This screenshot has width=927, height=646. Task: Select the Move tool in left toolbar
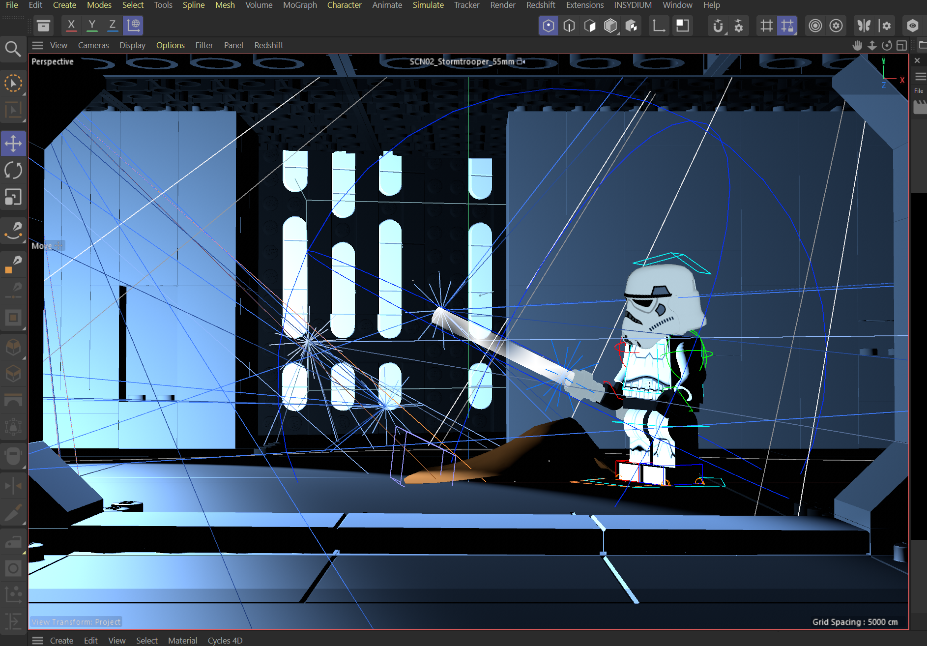click(13, 144)
